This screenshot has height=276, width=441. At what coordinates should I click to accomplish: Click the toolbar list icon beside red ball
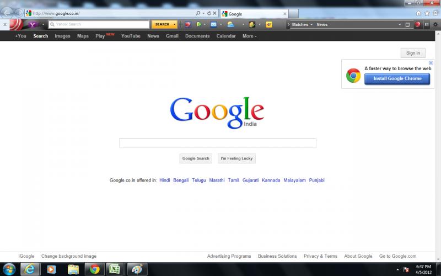coord(427,24)
